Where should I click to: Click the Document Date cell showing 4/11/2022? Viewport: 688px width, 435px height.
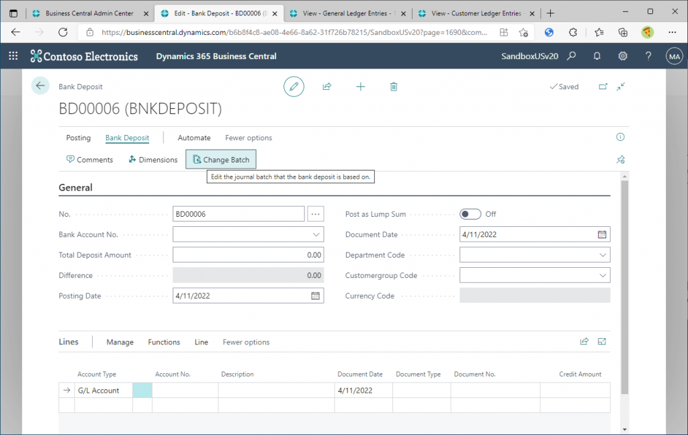pos(363,390)
